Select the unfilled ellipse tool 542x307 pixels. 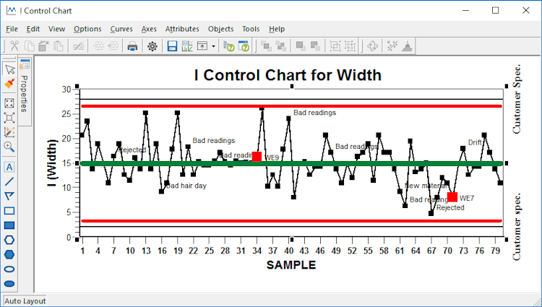point(9,269)
